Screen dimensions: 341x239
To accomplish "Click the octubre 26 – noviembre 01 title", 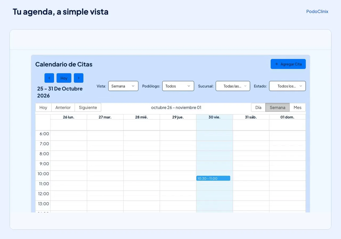I will click(x=176, y=108).
